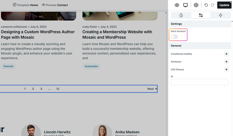Click the Tutorials category tag
Image resolution: width=233 pixels, height=136 pixels.
8,66
